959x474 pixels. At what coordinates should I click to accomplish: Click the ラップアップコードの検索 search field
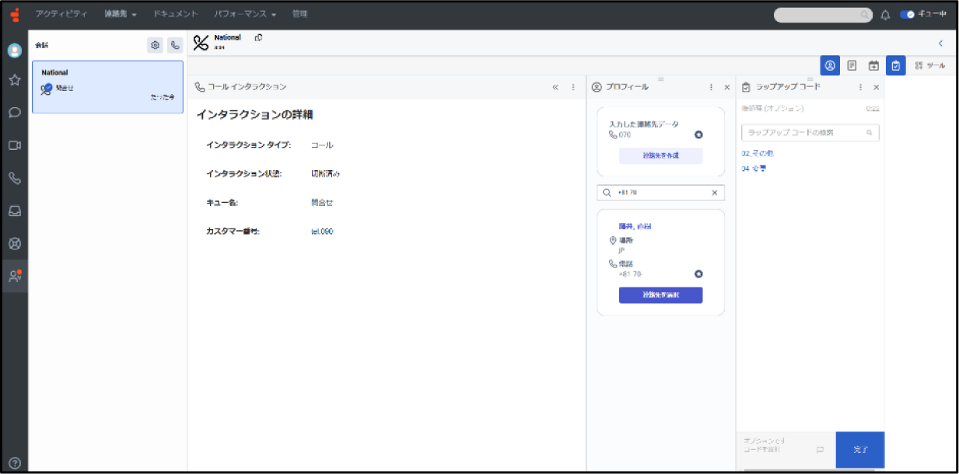click(x=805, y=133)
